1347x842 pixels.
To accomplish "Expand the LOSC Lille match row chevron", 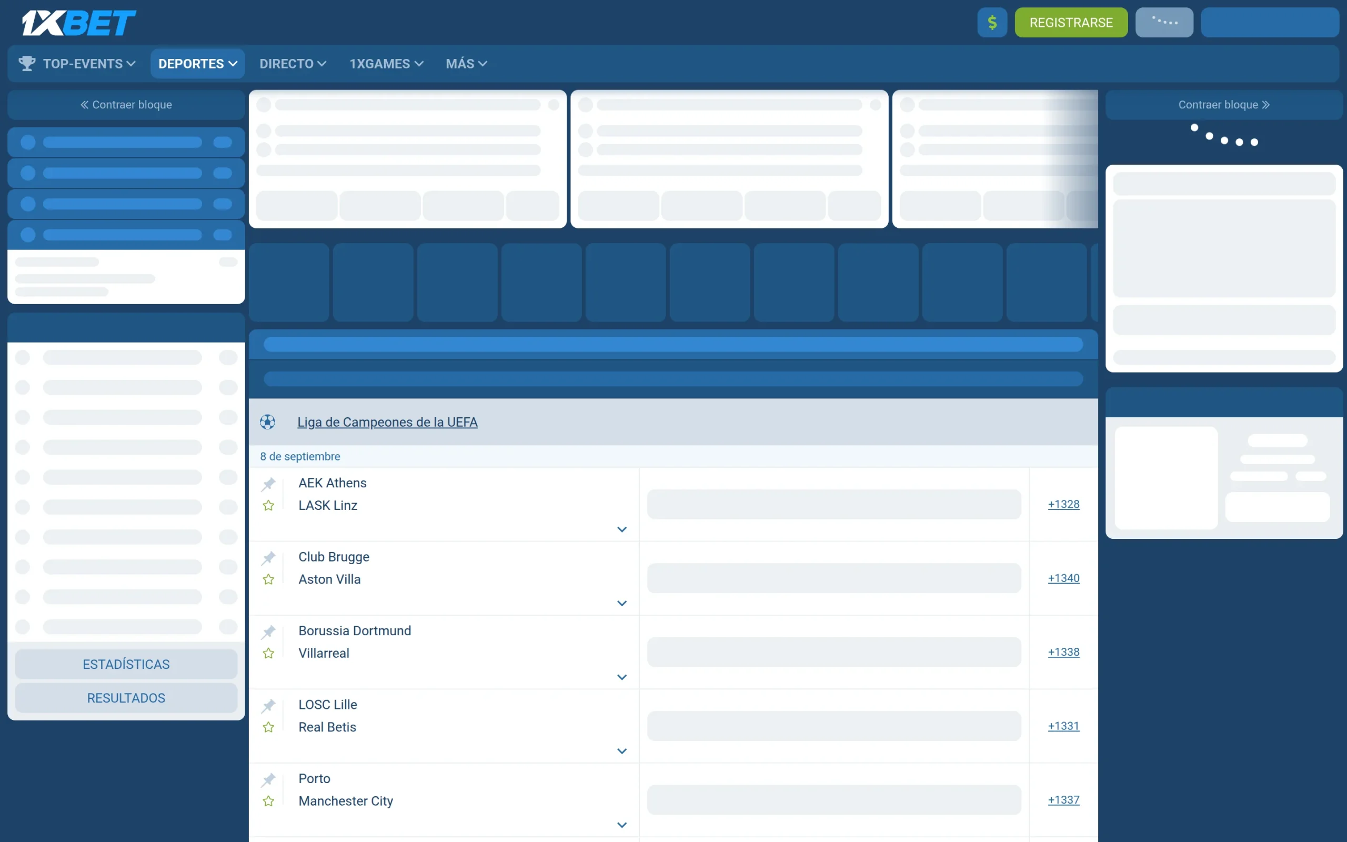I will tap(622, 751).
